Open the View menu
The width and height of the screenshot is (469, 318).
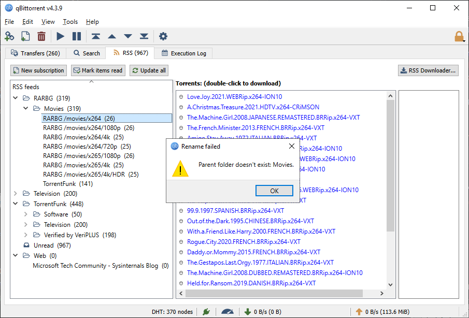[x=48, y=22]
